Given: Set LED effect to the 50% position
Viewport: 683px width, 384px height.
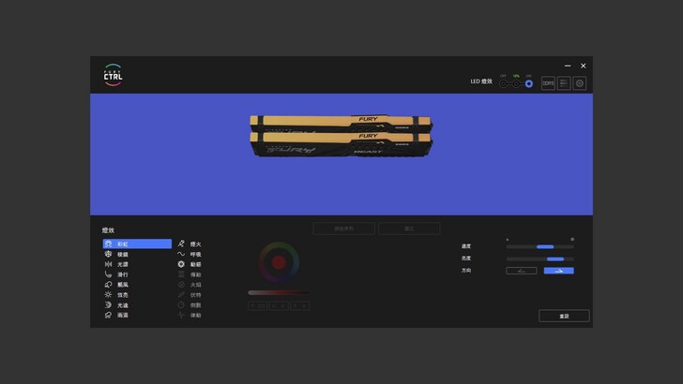Looking at the screenshot, I should [x=516, y=83].
